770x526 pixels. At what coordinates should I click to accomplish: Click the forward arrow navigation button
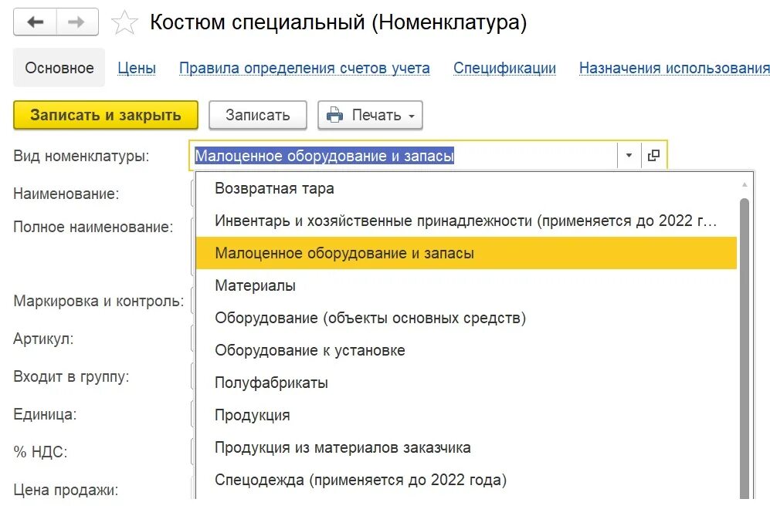click(x=77, y=22)
